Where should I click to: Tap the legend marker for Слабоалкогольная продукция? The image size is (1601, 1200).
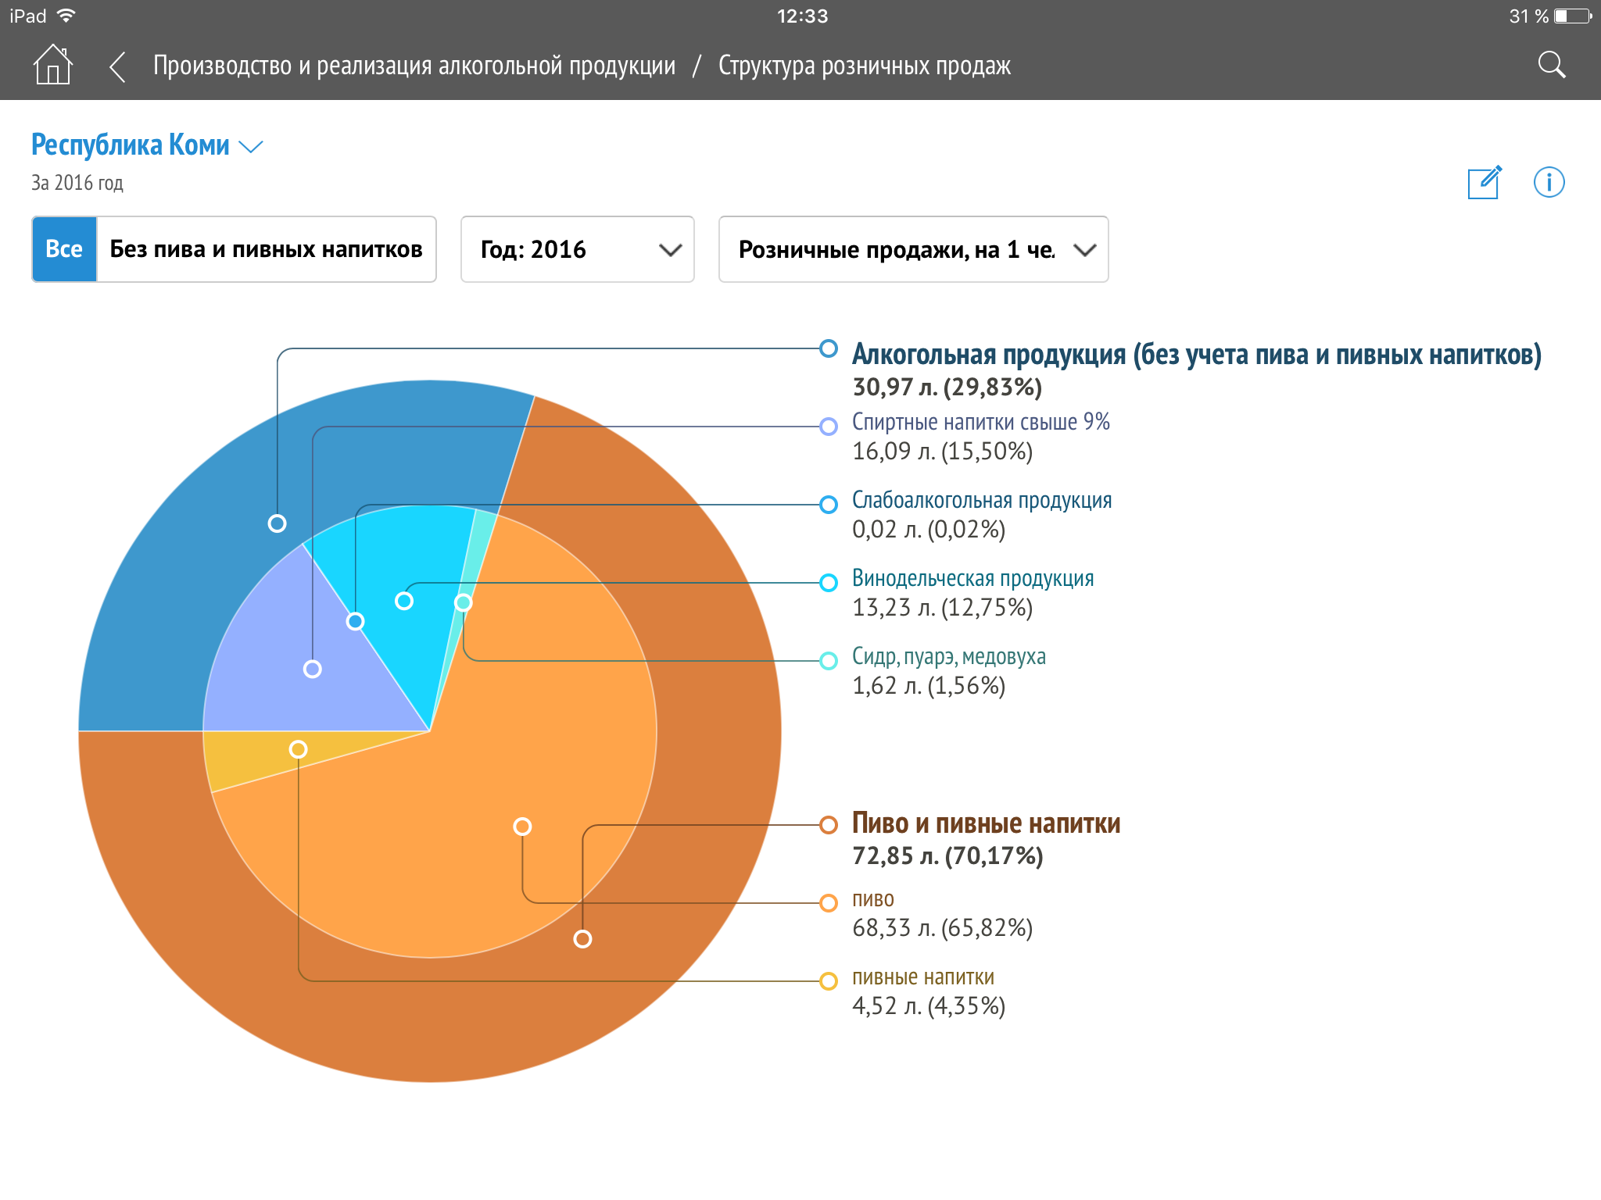coord(829,505)
